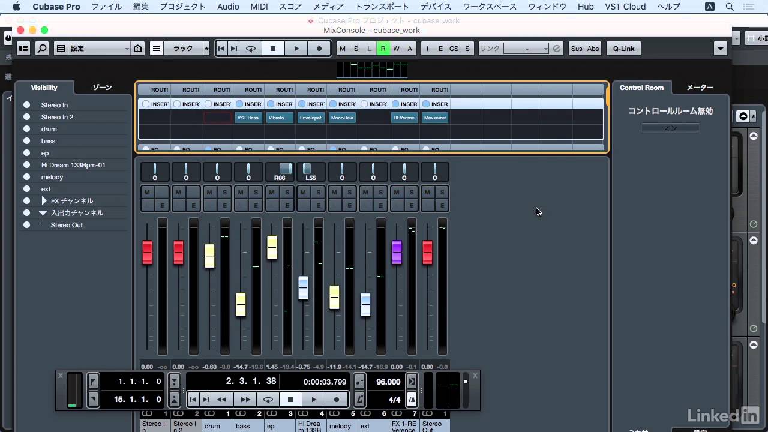This screenshot has height=432, width=768.
Task: Open the リンク link group dropdown
Action: (x=526, y=49)
